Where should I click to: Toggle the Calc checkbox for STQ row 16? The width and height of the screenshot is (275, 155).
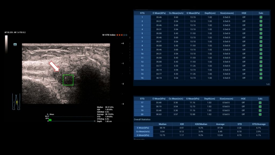tap(261, 78)
